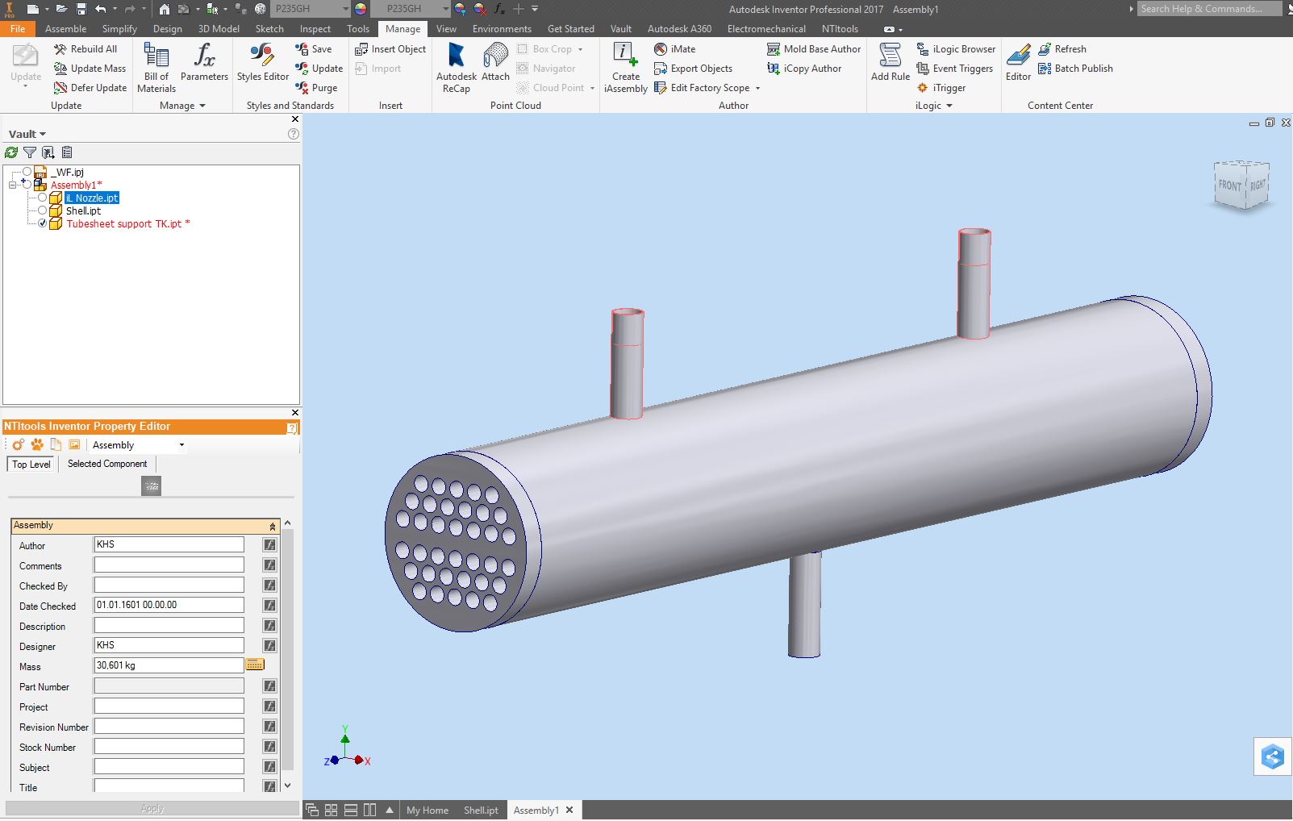1293x821 pixels.
Task: Open the Selected Component tab
Action: (x=107, y=464)
